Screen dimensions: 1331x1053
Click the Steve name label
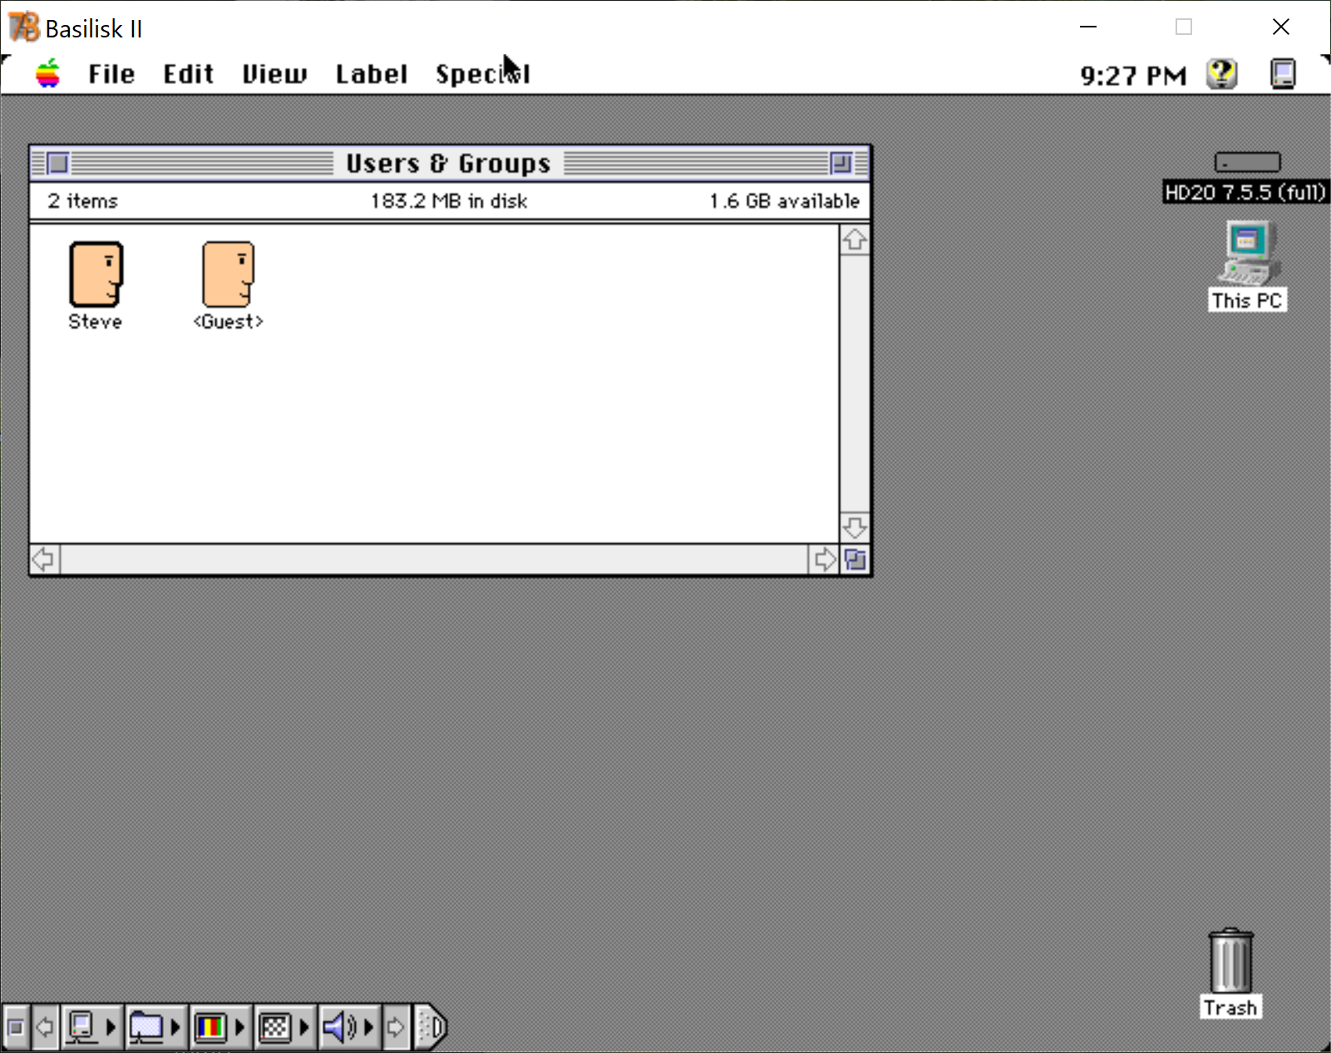95,322
